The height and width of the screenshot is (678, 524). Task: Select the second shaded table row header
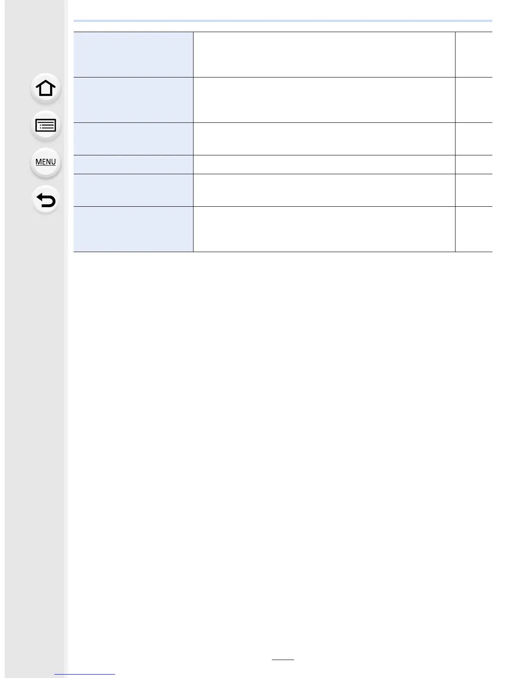[x=133, y=100]
